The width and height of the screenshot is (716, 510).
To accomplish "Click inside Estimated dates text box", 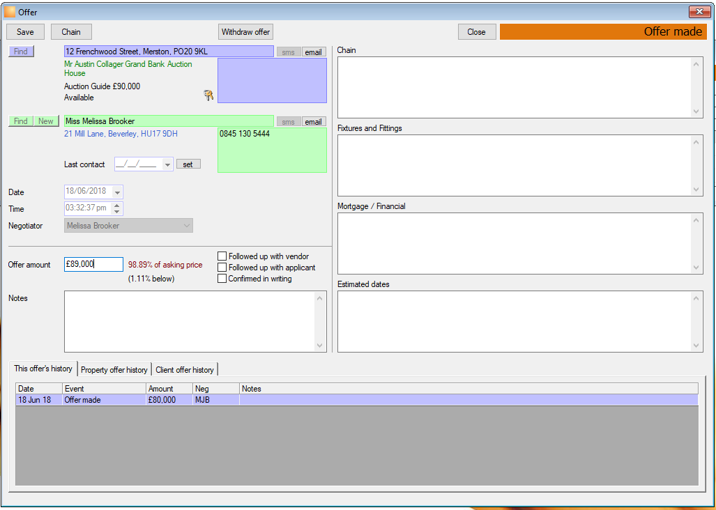I will (515, 321).
